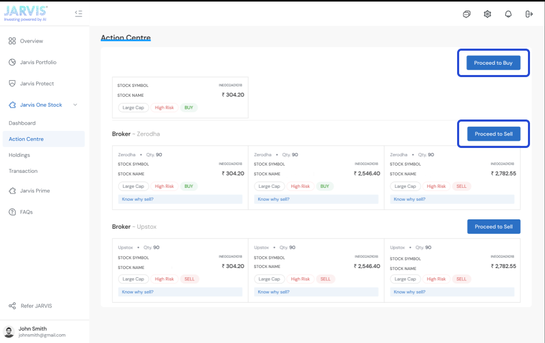
Task: Click the Jarvis Portfolio pie icon
Action: point(12,62)
